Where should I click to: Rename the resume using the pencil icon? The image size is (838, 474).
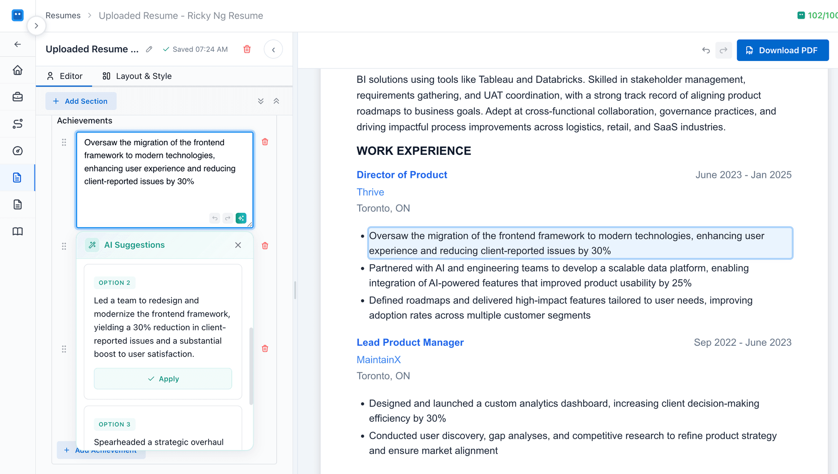[x=149, y=49]
